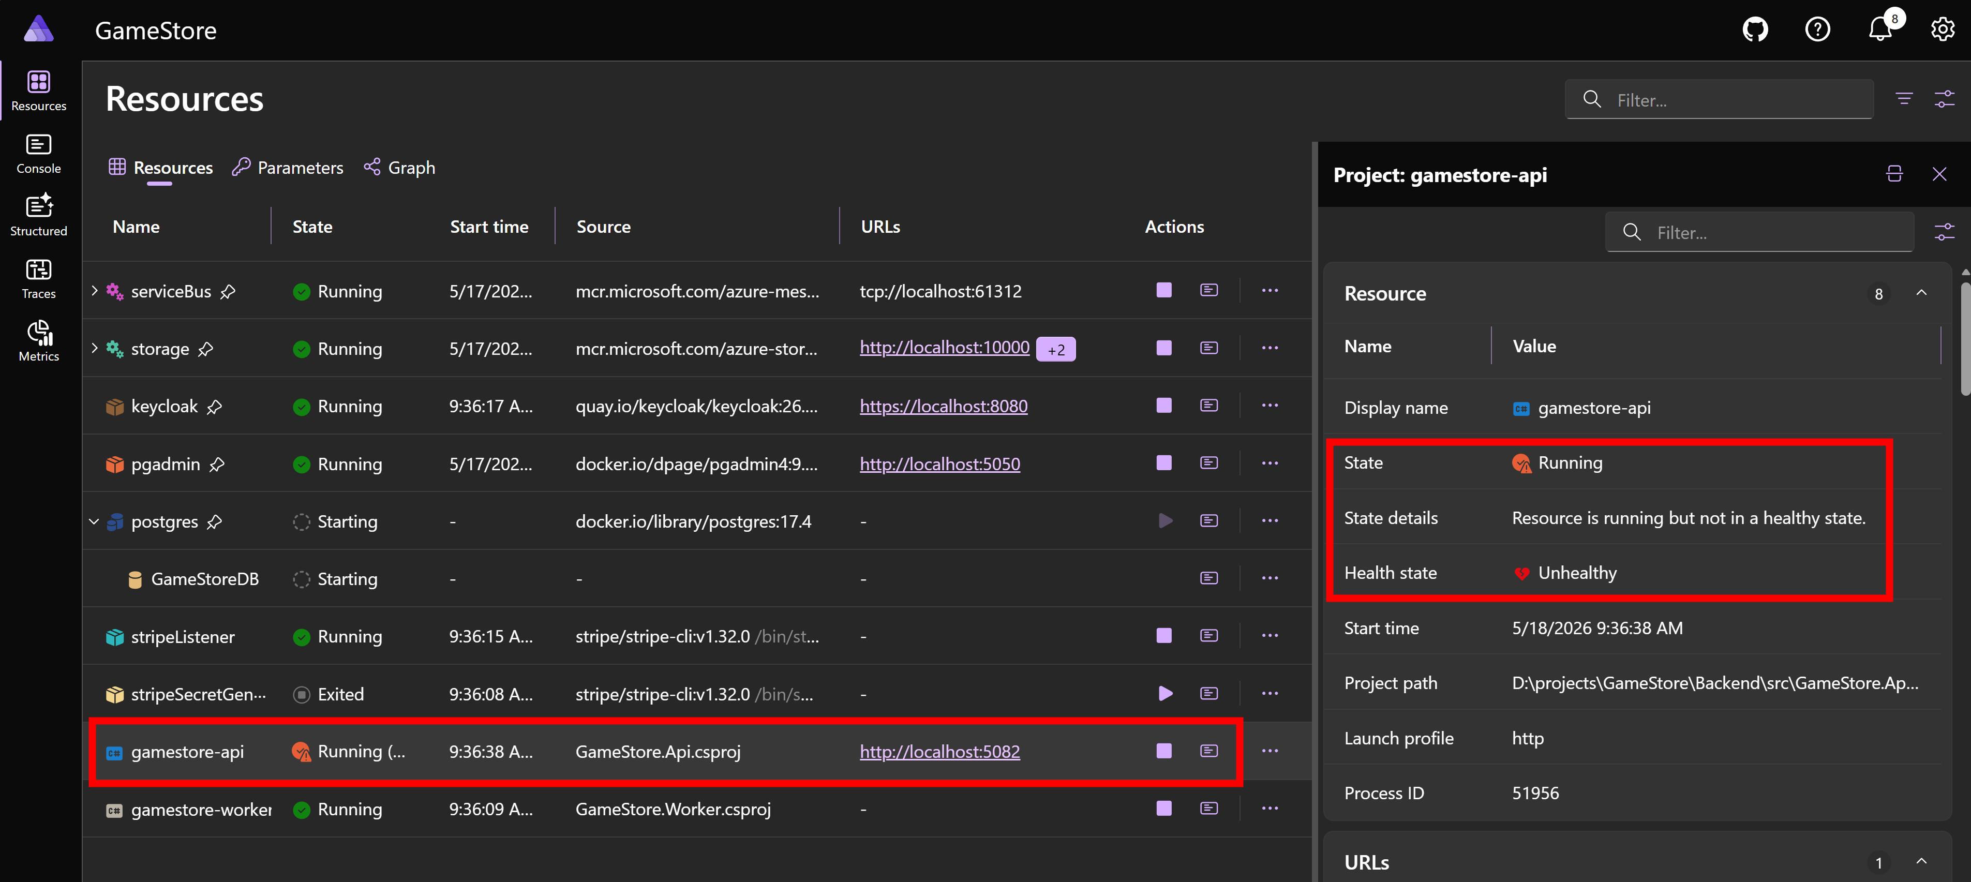
Task: Open resource filter options next to the Filter box
Action: tap(1904, 99)
